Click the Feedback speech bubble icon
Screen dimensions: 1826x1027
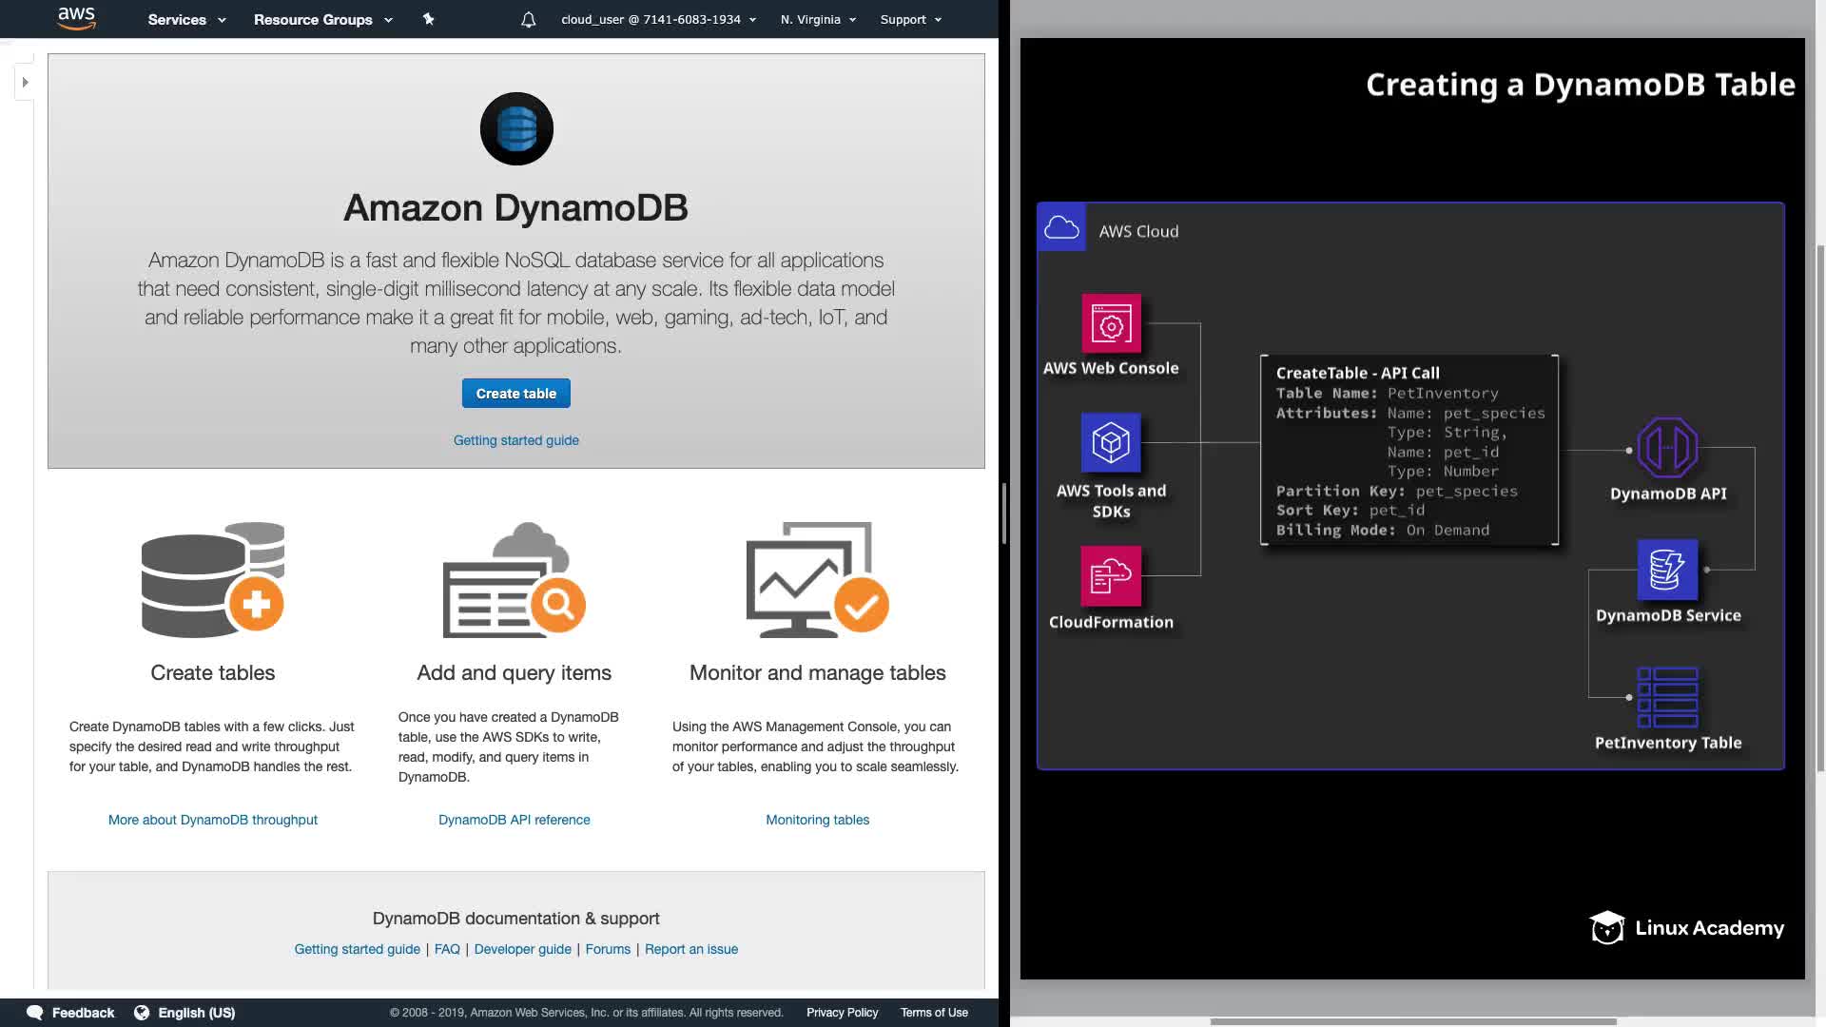(35, 1013)
